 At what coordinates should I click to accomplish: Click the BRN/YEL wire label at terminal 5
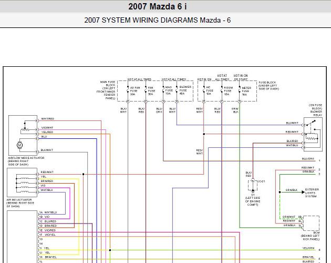tap(308, 257)
